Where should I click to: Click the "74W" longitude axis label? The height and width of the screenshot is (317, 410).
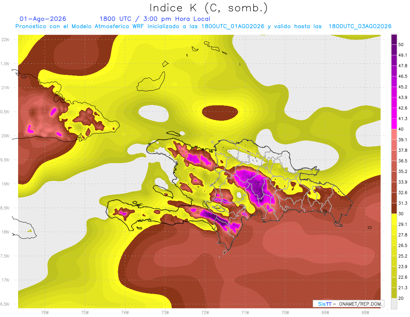click(125, 313)
